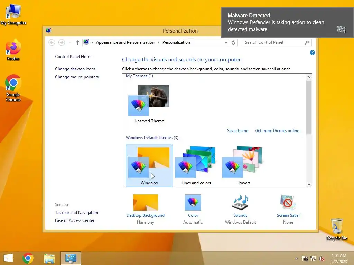The width and height of the screenshot is (354, 265).
Task: Select Control Panel taskbar button
Action: click(71, 258)
